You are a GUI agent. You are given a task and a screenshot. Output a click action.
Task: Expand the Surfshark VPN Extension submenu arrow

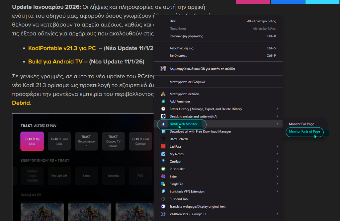pos(277,191)
